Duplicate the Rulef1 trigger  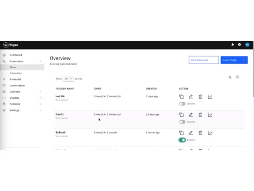[181, 115]
